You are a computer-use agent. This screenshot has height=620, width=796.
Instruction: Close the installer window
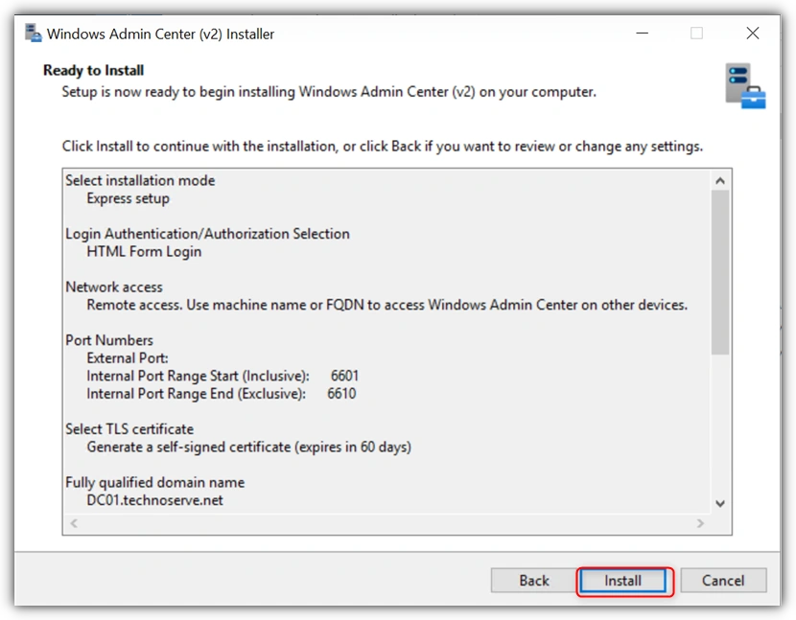click(752, 34)
